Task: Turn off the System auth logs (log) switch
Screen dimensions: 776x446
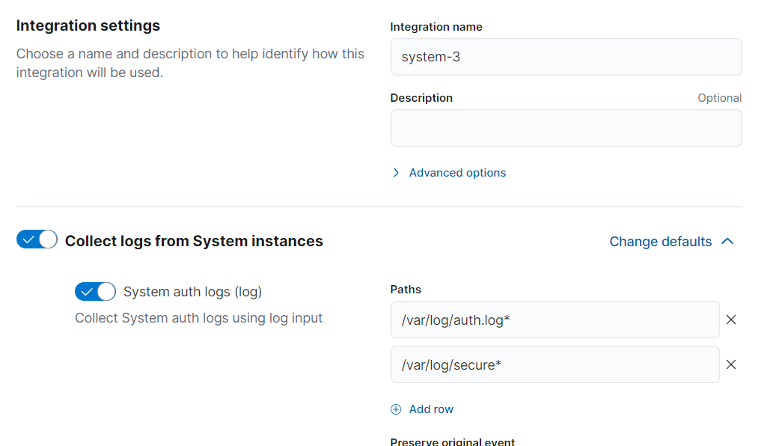Action: click(x=95, y=292)
